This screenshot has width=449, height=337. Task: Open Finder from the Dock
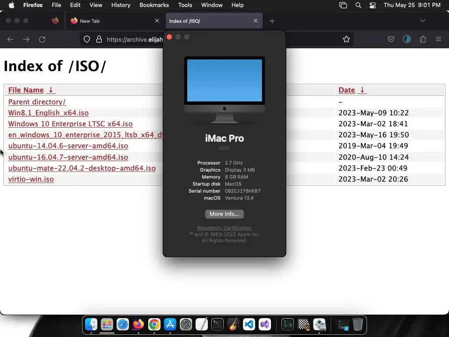91,324
